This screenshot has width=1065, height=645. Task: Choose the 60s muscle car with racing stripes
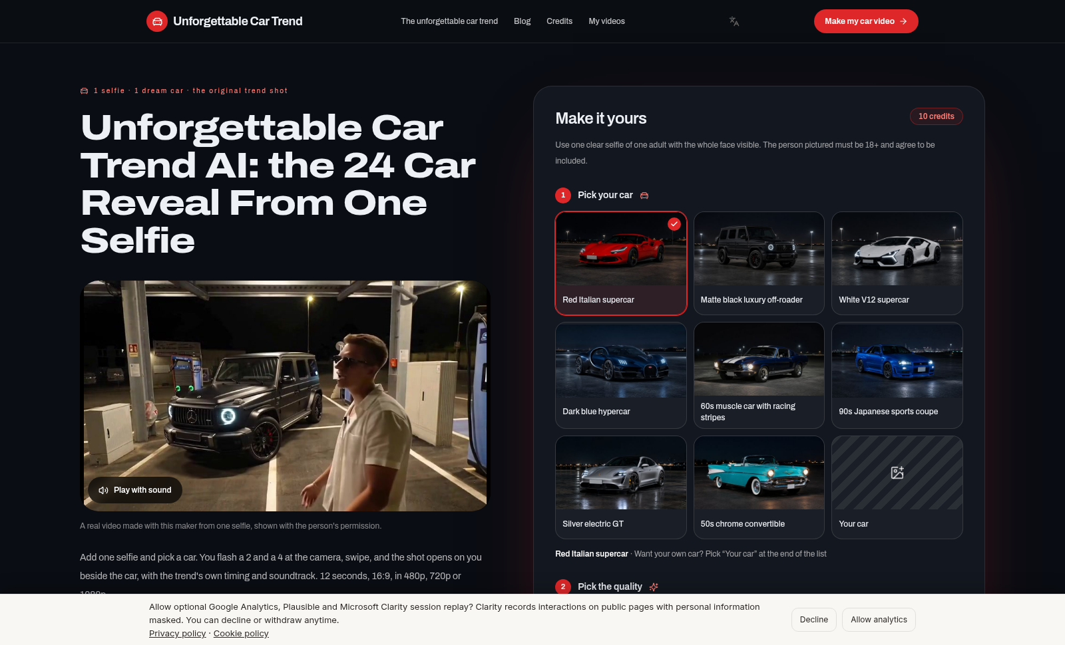759,376
